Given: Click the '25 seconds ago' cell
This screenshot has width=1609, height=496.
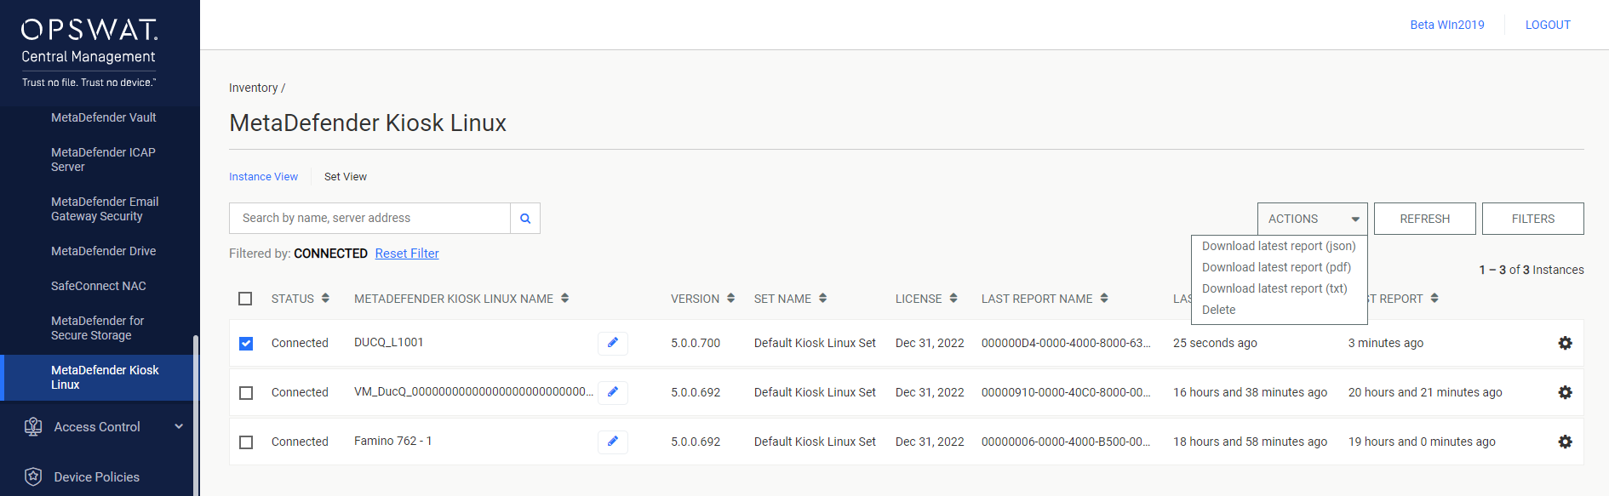Looking at the screenshot, I should (x=1215, y=343).
